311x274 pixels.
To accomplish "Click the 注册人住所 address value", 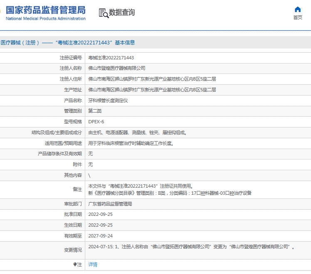I will [x=152, y=79].
